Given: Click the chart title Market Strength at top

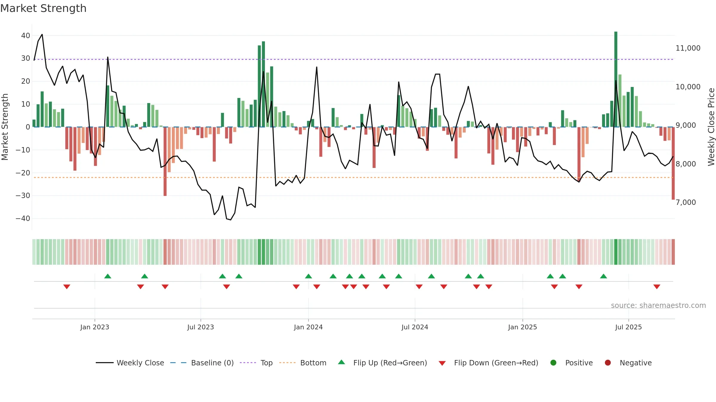Looking at the screenshot, I should click(x=43, y=8).
